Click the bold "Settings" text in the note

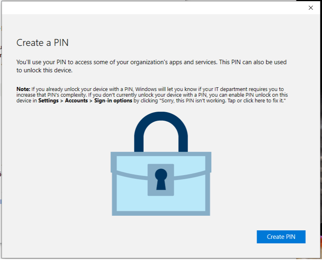pos(48,100)
